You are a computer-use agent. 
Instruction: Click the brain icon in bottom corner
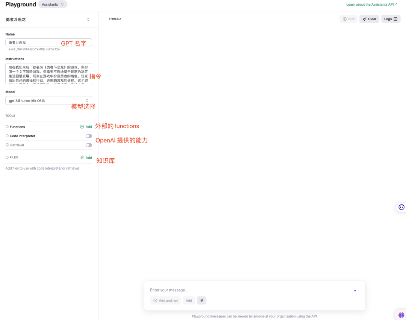(x=401, y=315)
